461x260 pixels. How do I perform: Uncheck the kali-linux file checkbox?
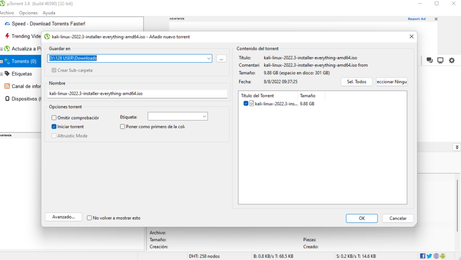246,103
